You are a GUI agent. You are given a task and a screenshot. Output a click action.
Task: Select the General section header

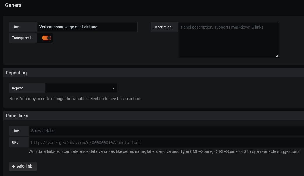14,5
